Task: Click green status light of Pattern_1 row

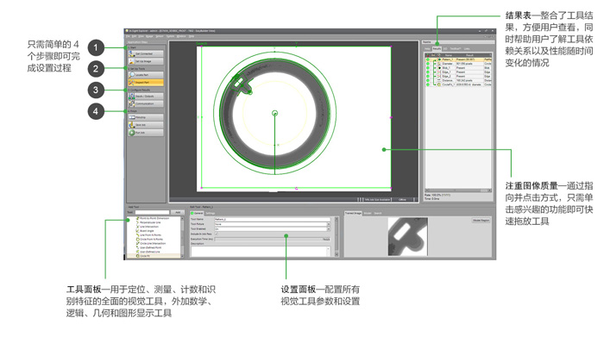Action: coord(428,59)
